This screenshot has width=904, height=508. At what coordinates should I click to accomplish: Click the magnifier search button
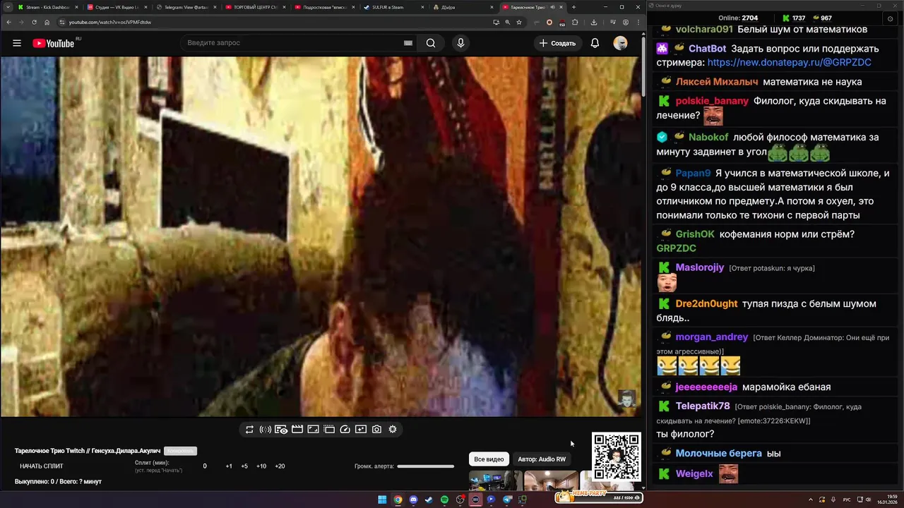point(431,43)
